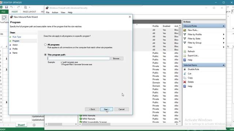Click red Delete icon in Selected Items

tap(185, 82)
